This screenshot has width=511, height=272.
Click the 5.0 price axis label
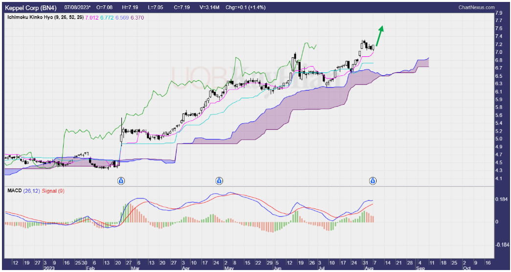pos(498,139)
